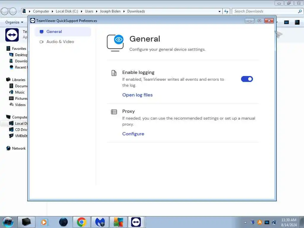Click the TeamViewer logo in Preferences title bar

click(x=33, y=20)
